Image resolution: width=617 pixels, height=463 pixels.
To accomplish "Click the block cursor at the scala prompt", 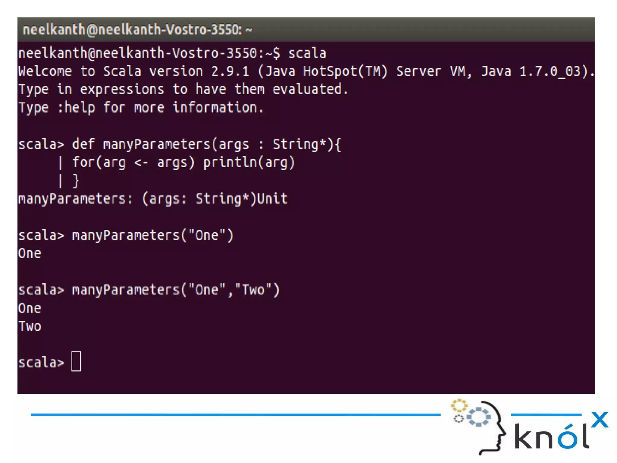I will point(76,361).
